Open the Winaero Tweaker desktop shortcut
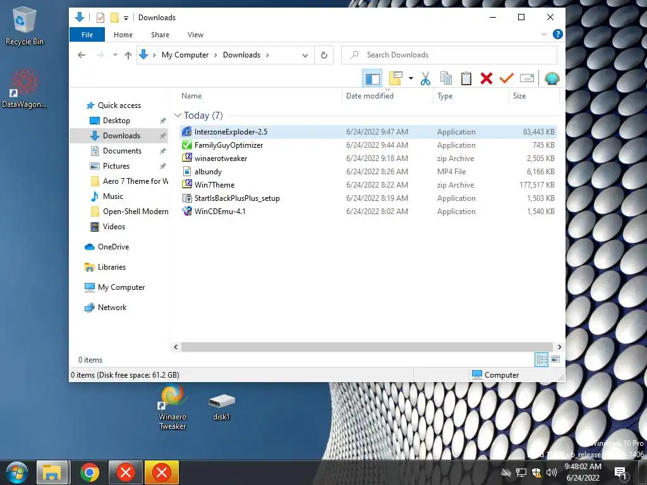This screenshot has width=647, height=485. (172, 407)
